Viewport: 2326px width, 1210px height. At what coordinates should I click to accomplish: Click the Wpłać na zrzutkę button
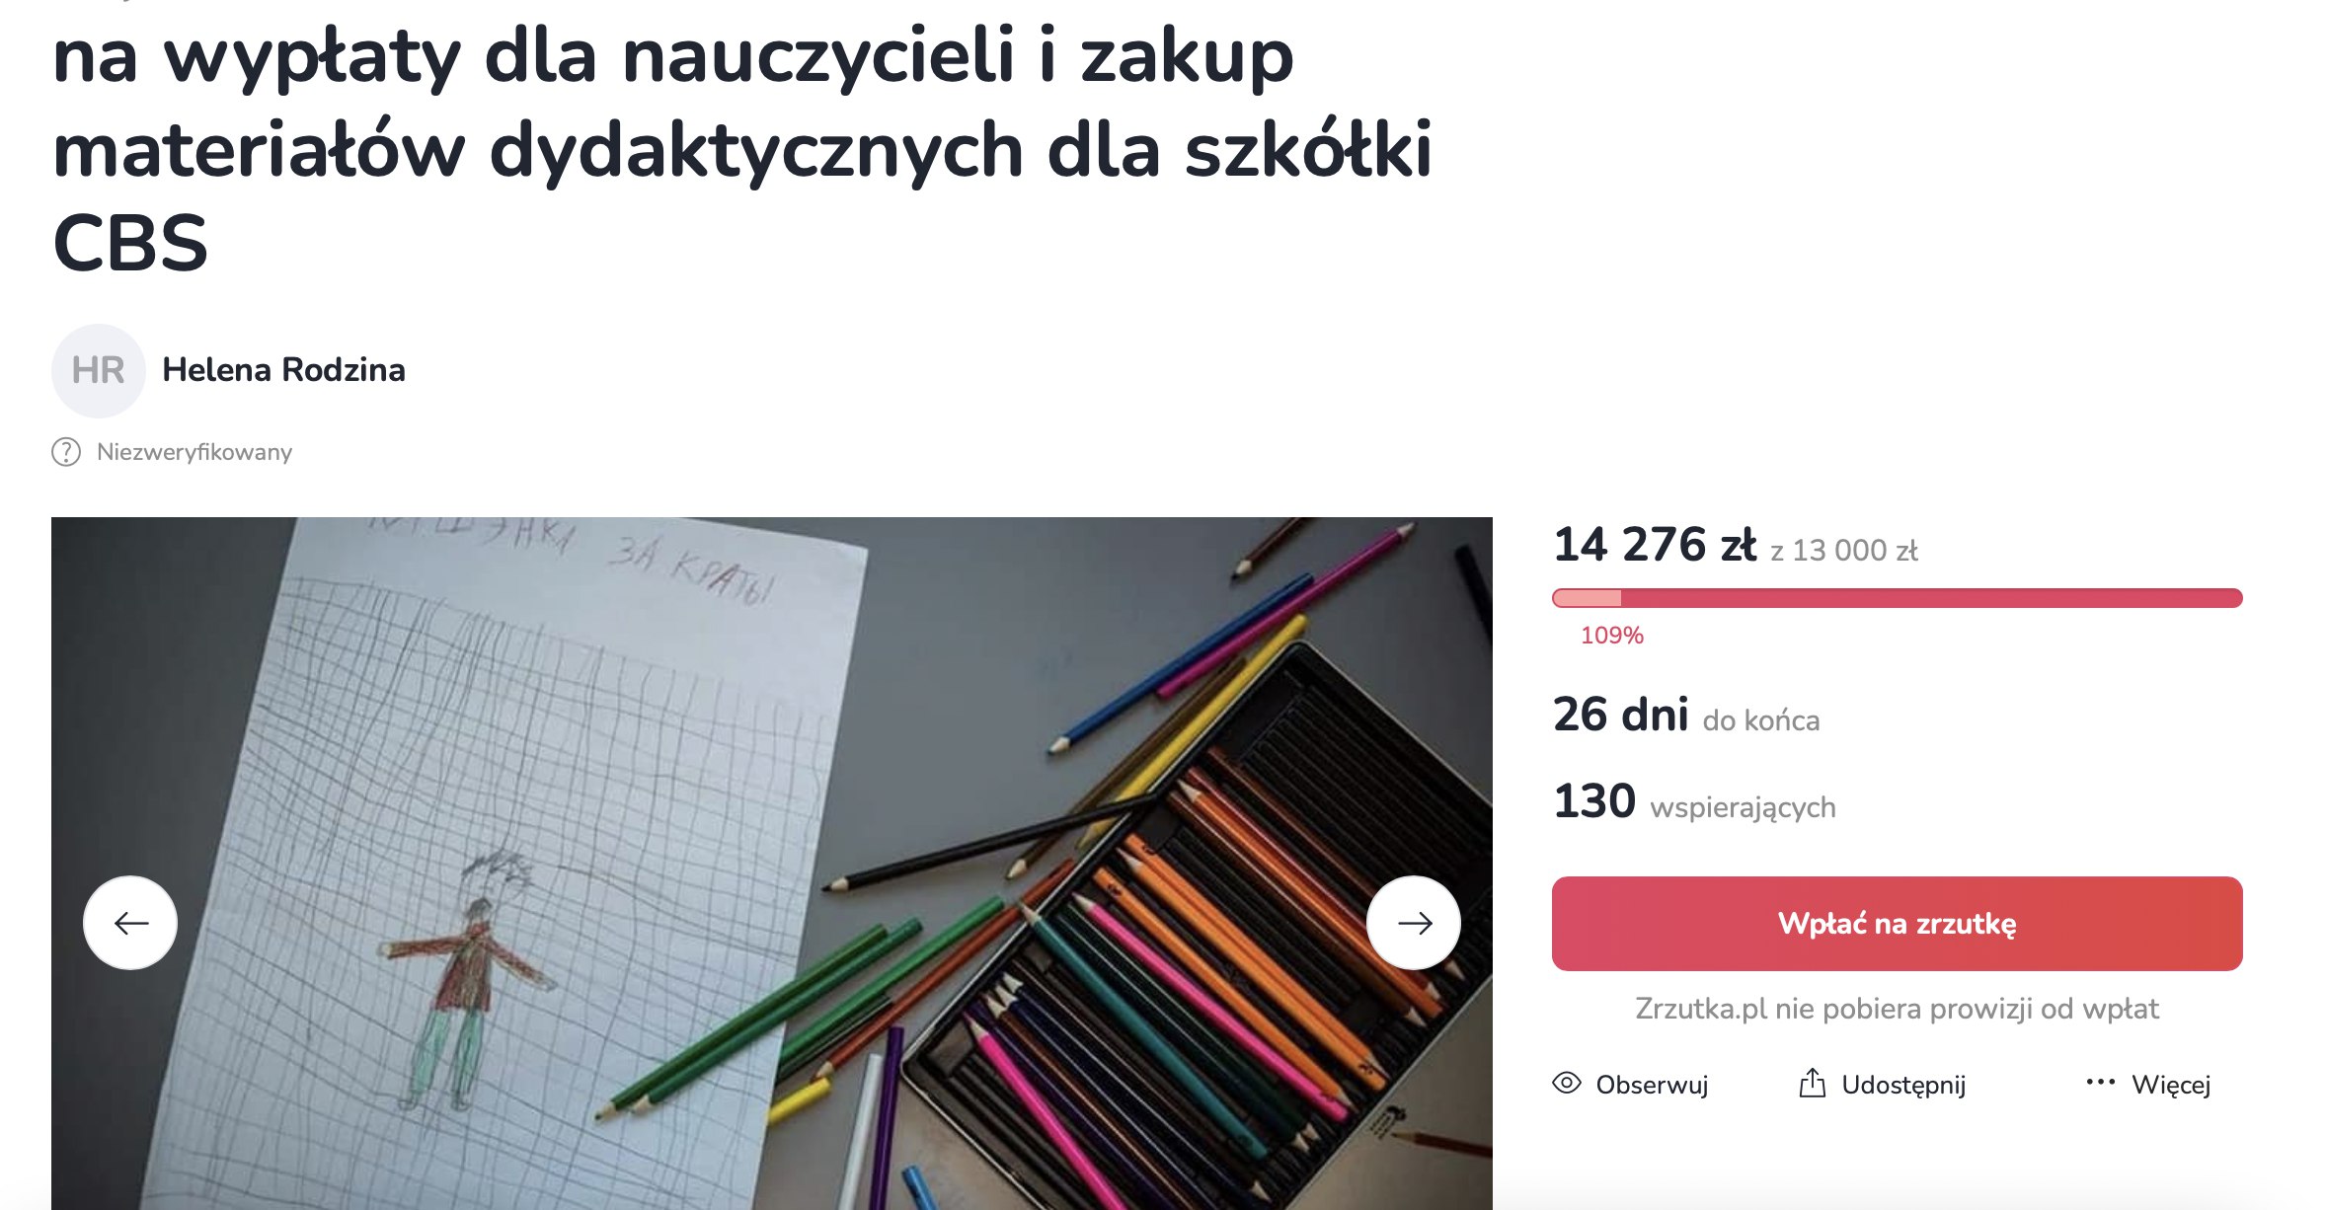(1897, 924)
